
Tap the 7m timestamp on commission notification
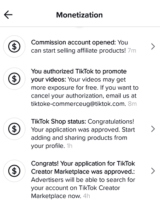pyautogui.click(x=132, y=51)
